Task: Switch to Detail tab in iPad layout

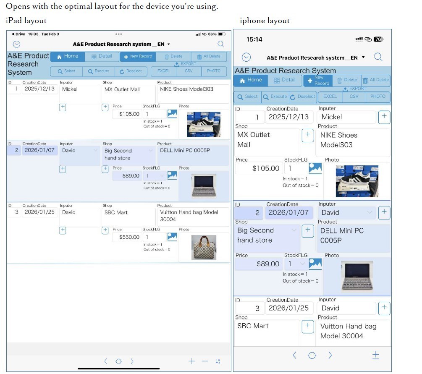Action: pos(102,56)
